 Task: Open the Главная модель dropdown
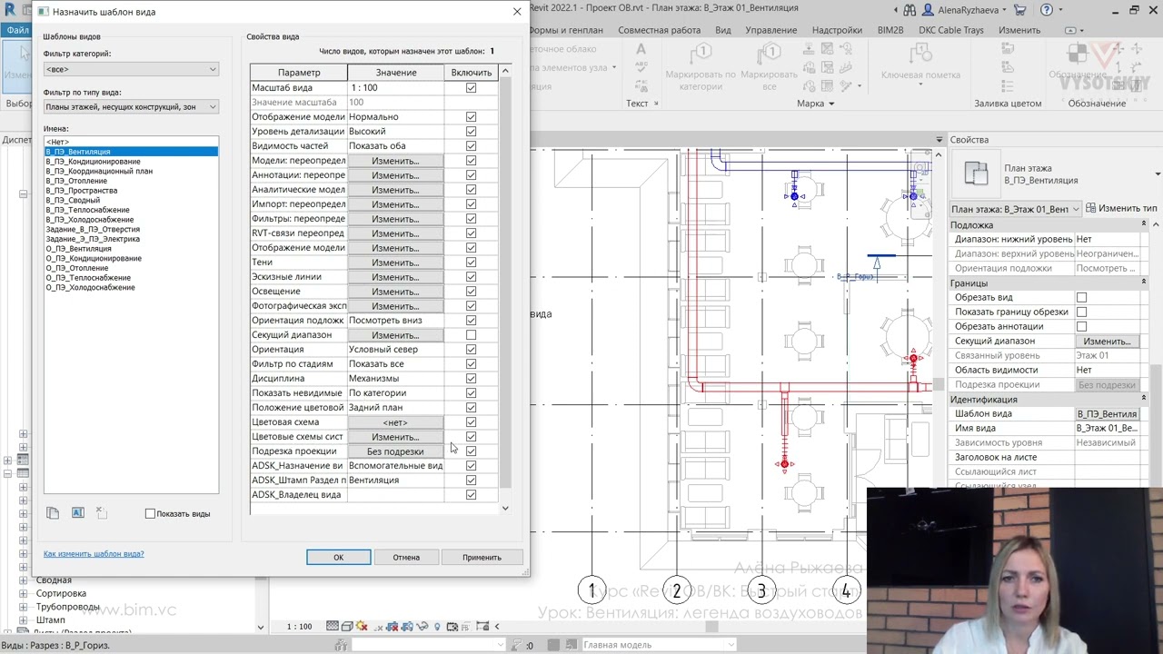[658, 645]
